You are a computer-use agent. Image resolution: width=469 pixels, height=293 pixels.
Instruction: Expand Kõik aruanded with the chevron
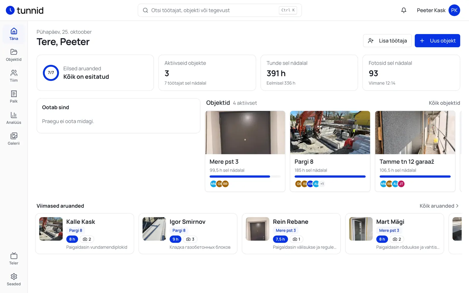click(x=457, y=206)
